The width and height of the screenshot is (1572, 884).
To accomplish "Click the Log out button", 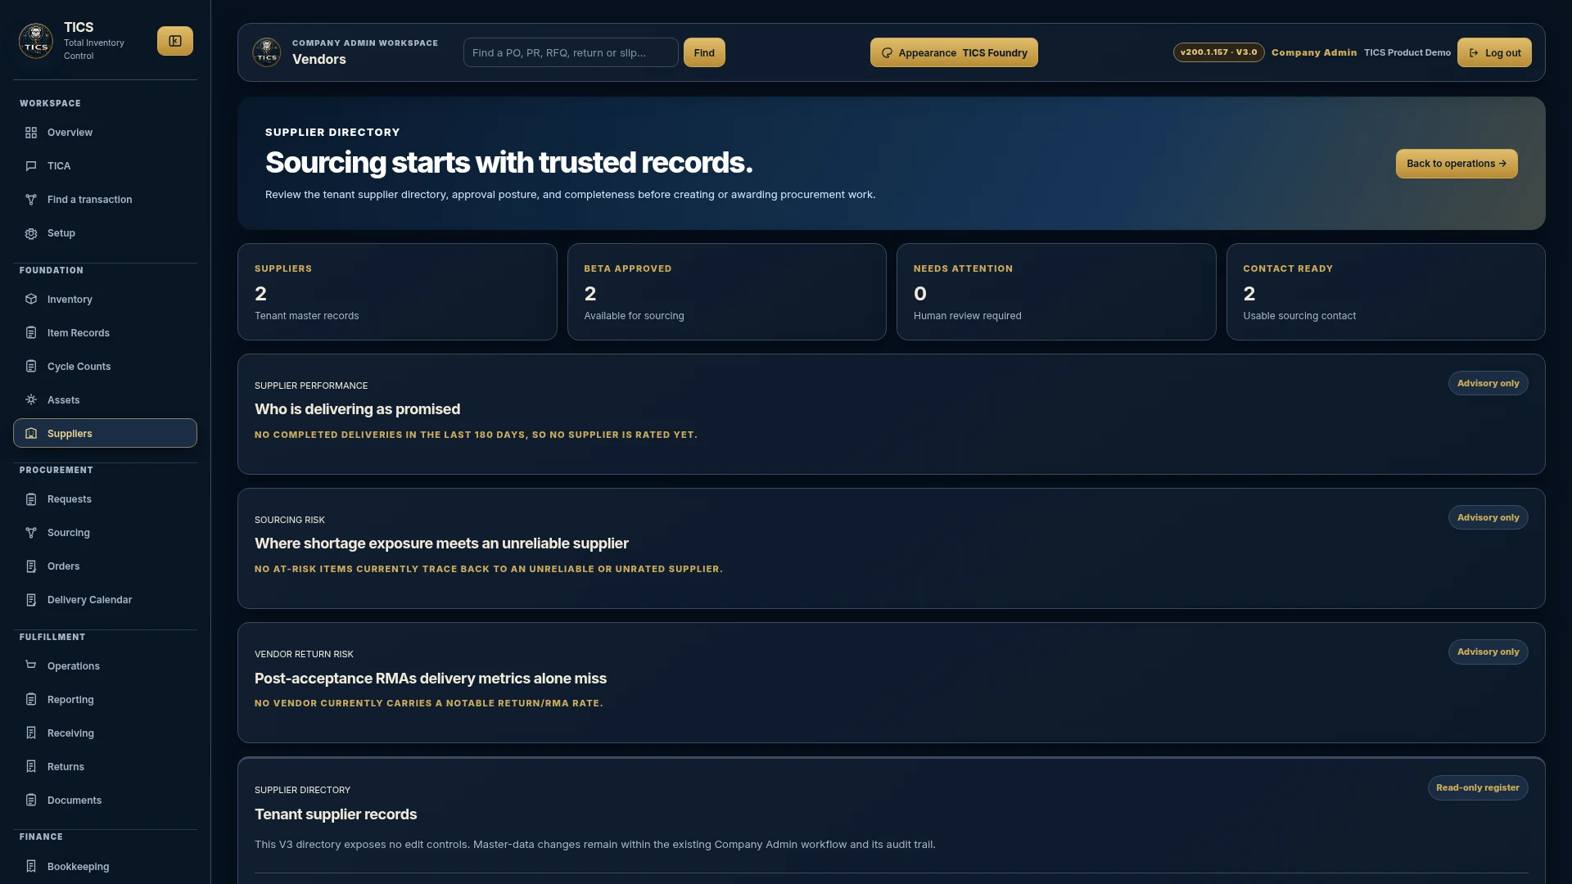I will (1494, 52).
